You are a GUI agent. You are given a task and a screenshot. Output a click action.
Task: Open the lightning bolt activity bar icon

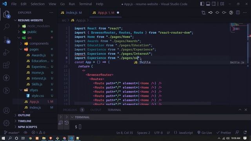(6, 78)
